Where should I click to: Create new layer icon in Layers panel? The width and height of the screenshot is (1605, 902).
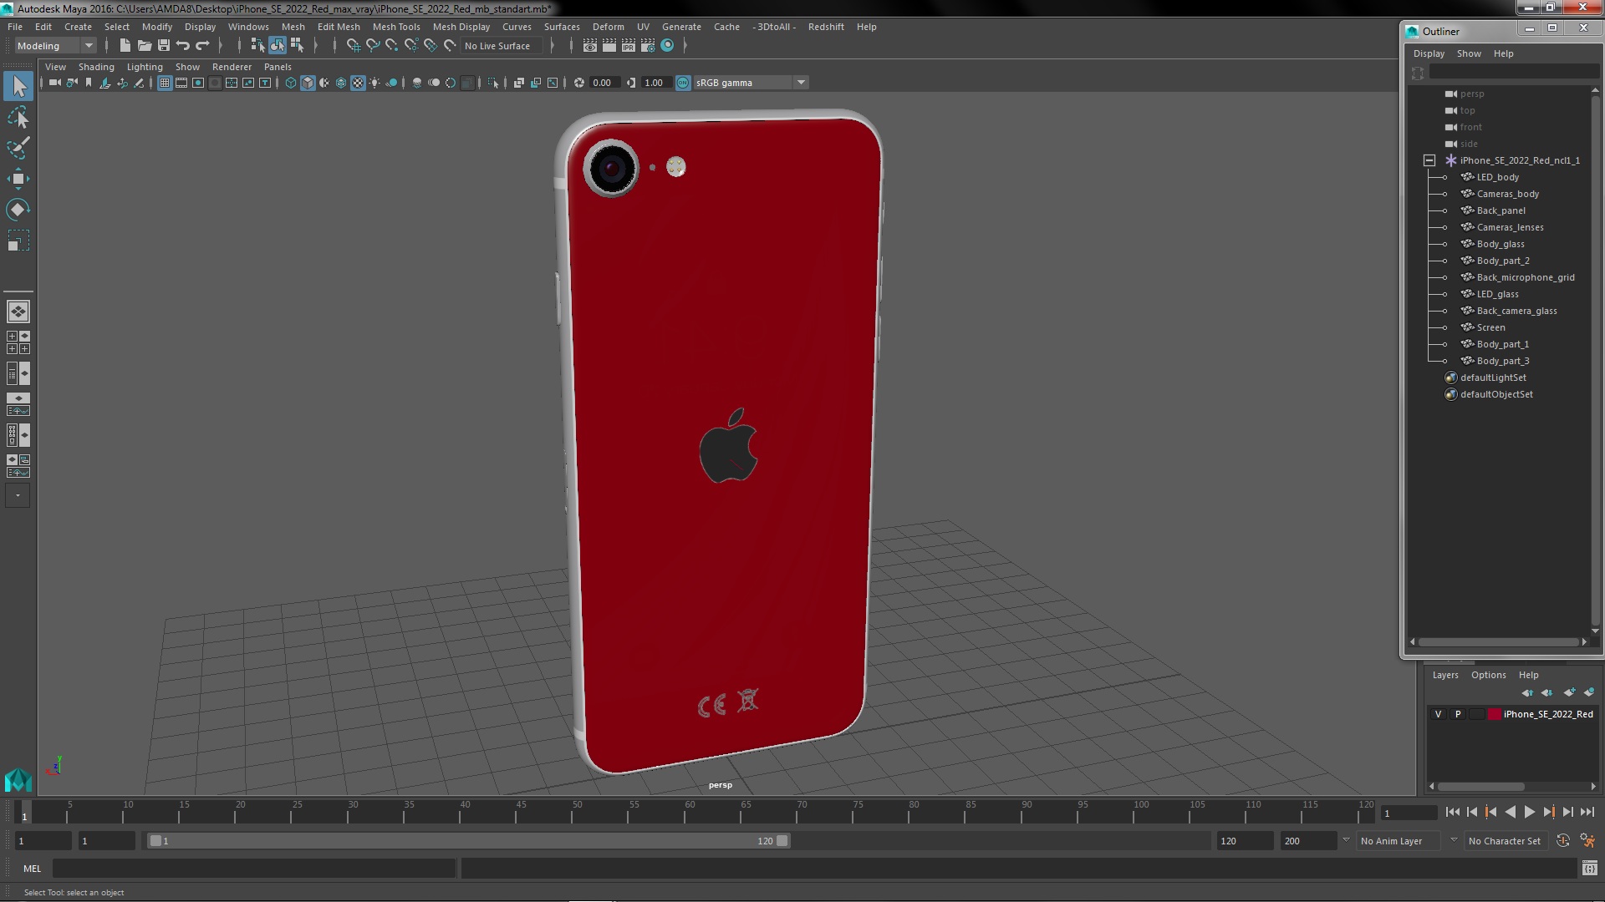coord(1569,692)
